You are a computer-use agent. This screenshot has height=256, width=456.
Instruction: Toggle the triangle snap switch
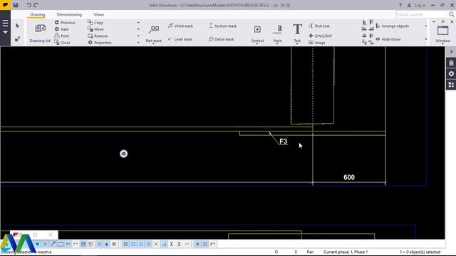coord(149,244)
